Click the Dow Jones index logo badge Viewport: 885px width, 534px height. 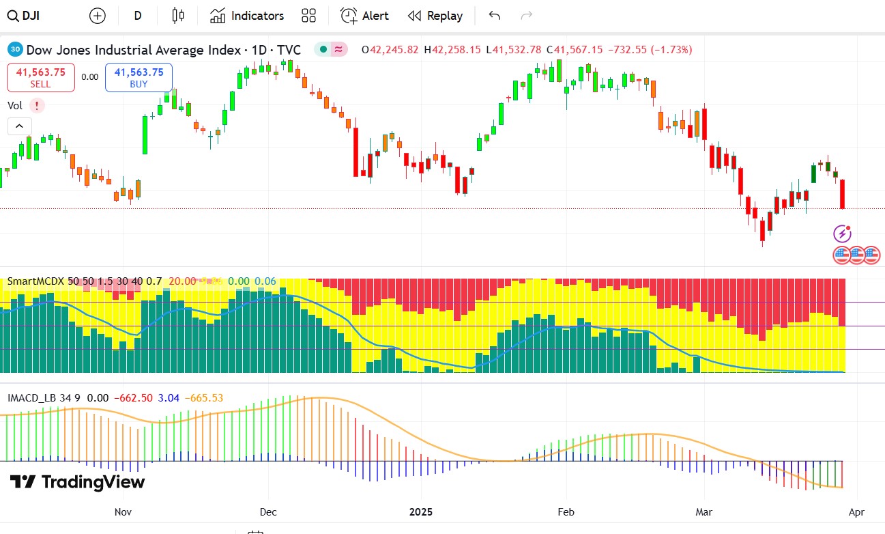[15, 50]
